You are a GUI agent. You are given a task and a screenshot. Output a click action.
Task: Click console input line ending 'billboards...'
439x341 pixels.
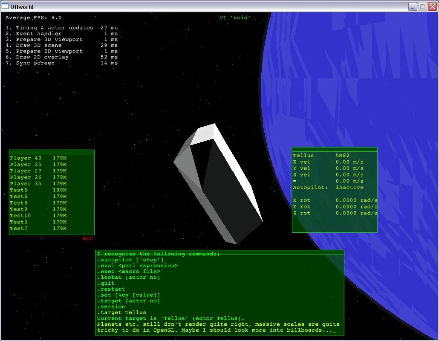pyautogui.click(x=217, y=330)
